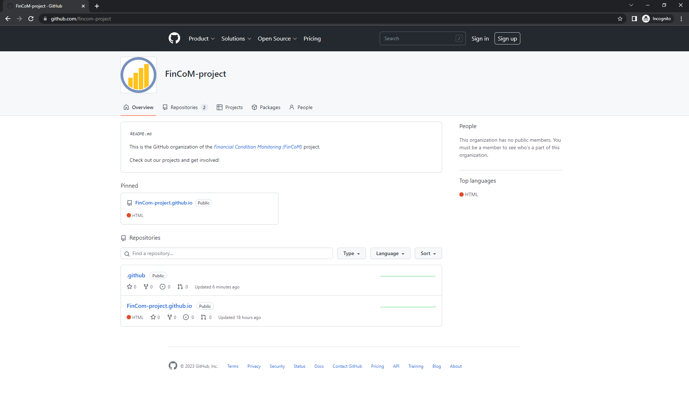Expand the Product menu

click(202, 38)
